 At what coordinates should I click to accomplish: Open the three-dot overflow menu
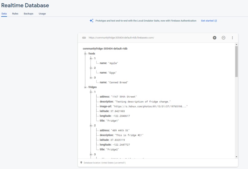pos(232,38)
